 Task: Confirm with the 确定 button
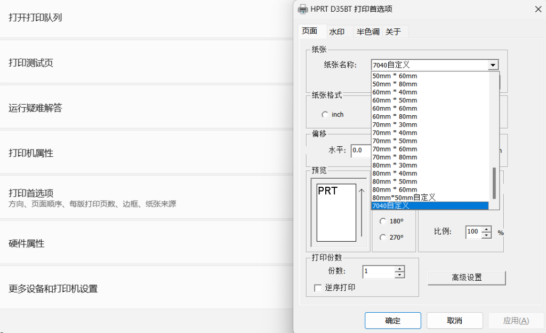(x=393, y=321)
